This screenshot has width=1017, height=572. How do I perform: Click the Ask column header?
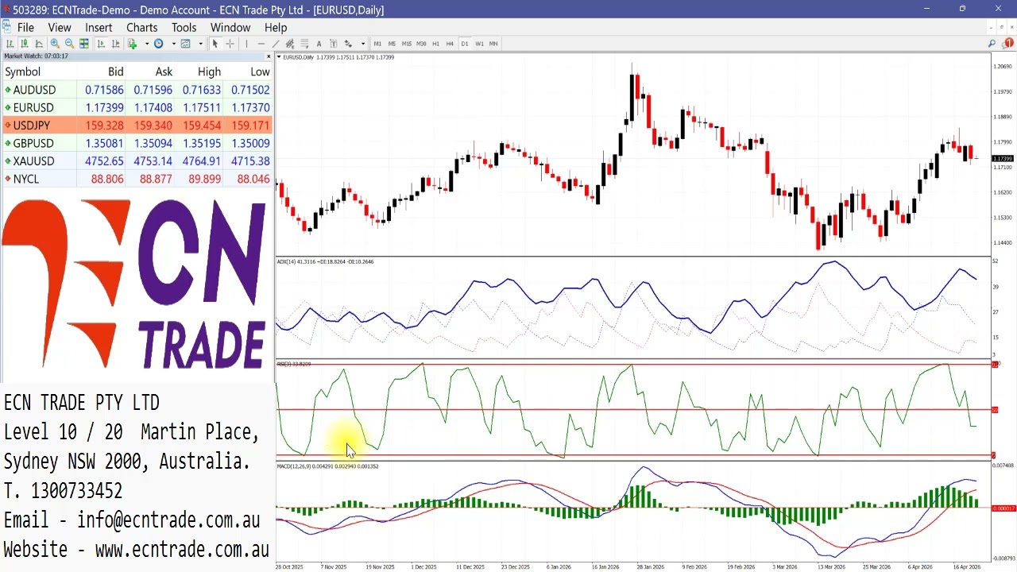click(x=164, y=71)
